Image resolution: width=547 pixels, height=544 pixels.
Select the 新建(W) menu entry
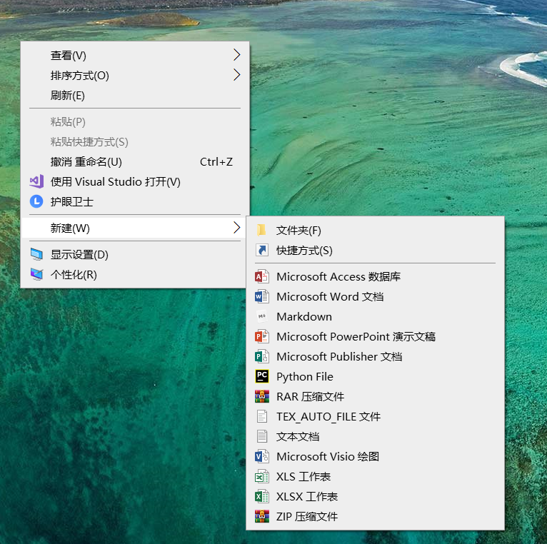point(135,228)
